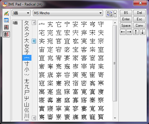Insert the character 寄
This screenshot has height=124, width=149.
click(101, 75)
